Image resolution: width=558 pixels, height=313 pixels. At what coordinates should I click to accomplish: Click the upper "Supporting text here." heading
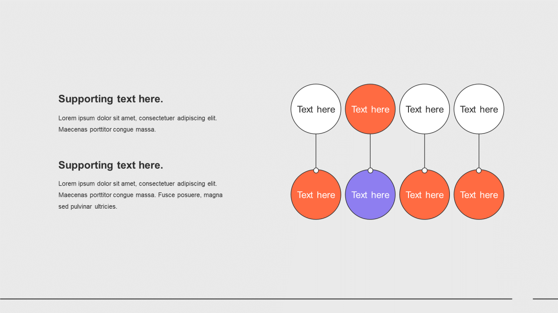[111, 99]
